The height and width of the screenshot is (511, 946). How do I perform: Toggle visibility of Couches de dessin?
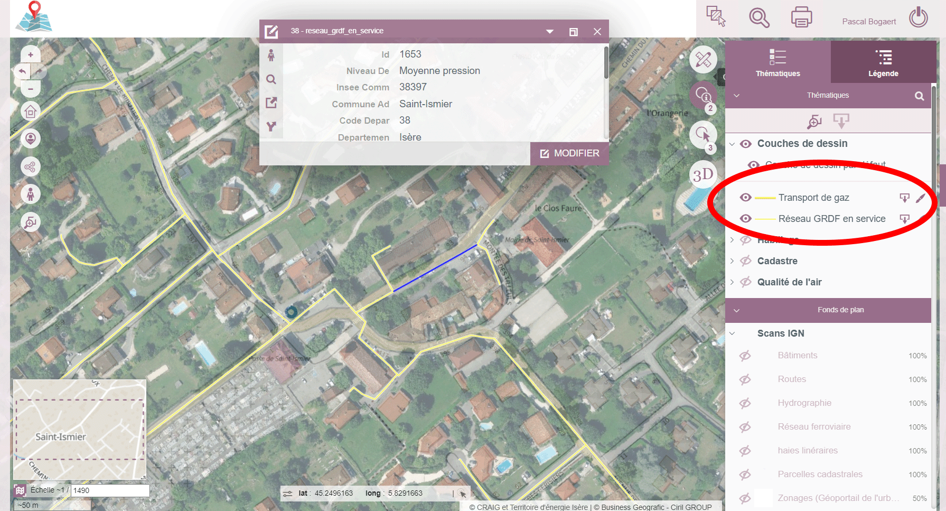pyautogui.click(x=745, y=143)
